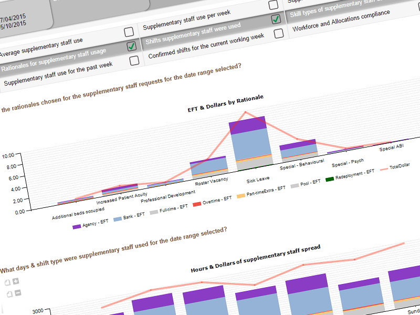
Task: Toggle the Overtime - EFT legend entry
Action: tap(212, 202)
